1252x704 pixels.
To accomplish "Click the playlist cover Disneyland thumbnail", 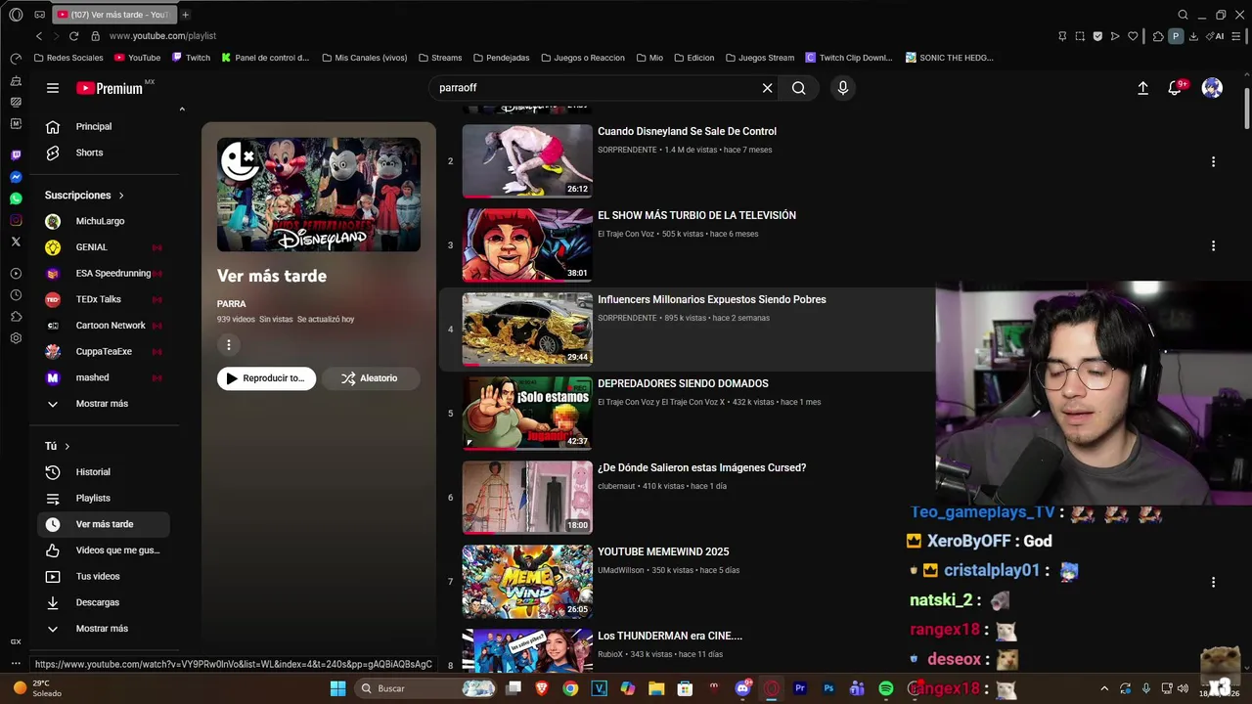I will click(319, 195).
